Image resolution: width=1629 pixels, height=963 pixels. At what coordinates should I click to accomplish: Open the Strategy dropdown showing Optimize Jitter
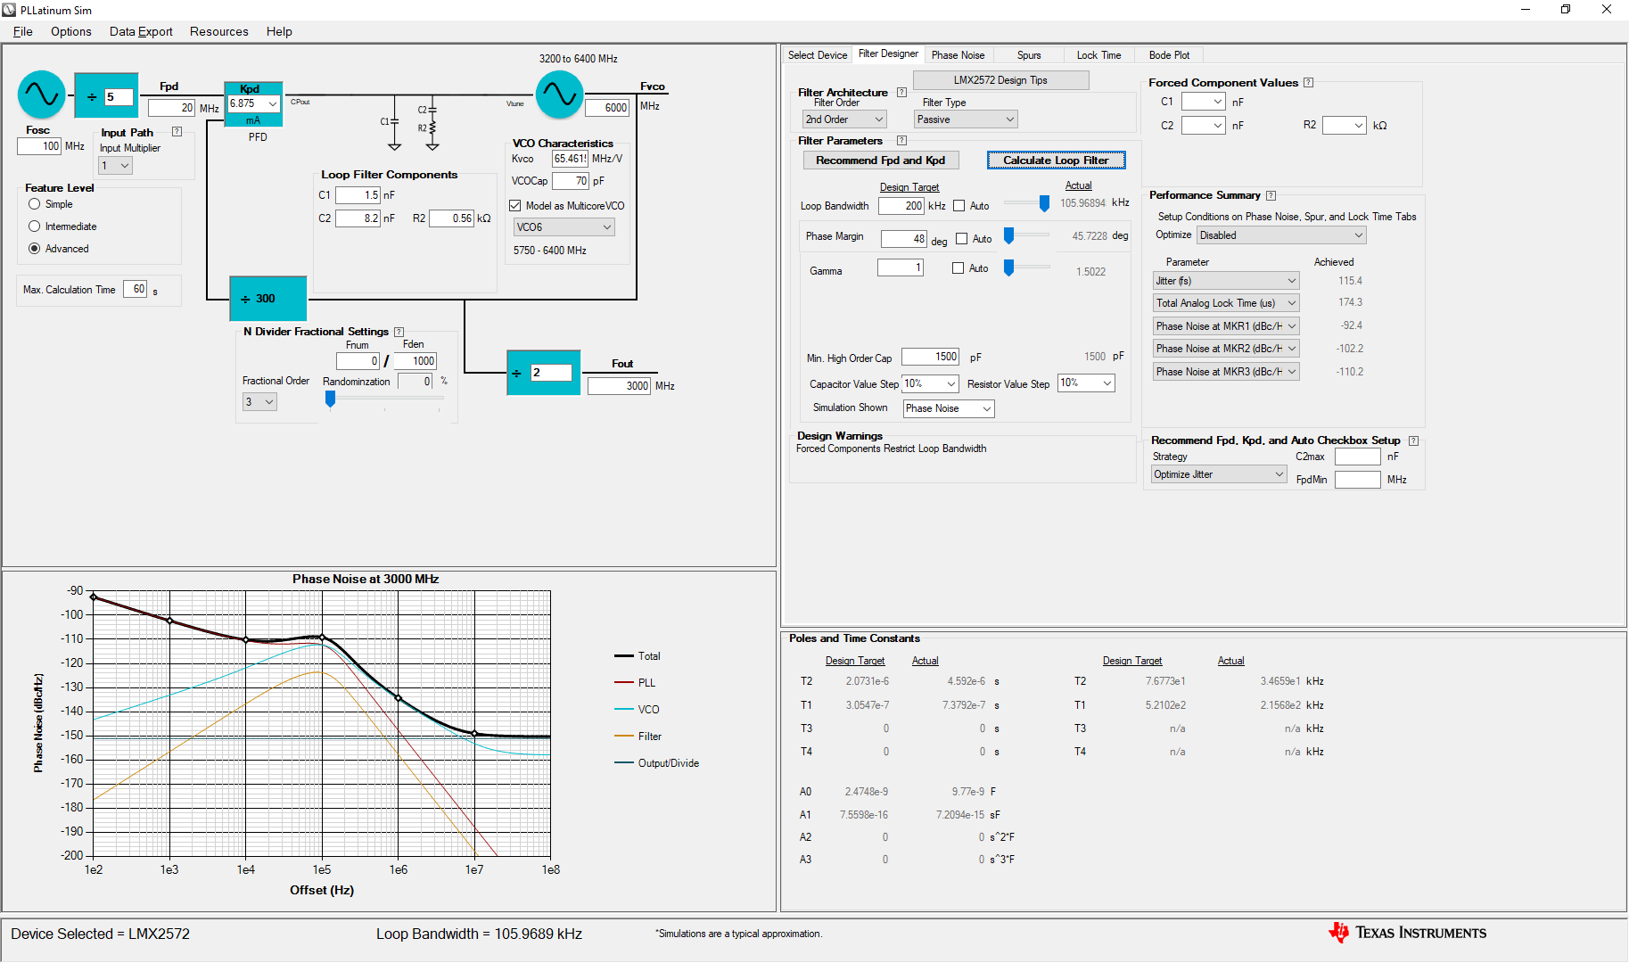1219,474
